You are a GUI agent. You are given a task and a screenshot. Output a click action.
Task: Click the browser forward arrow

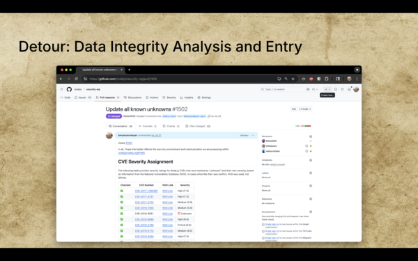[x=68, y=79]
